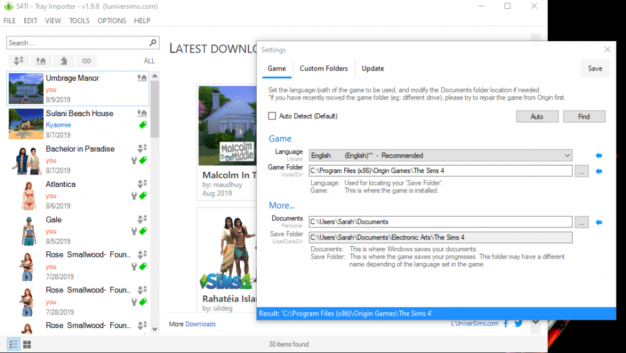This screenshot has height=353, width=626.
Task: Click the '30 items found' status text
Action: point(289,344)
